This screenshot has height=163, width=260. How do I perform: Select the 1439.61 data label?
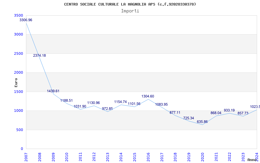coord(53,91)
